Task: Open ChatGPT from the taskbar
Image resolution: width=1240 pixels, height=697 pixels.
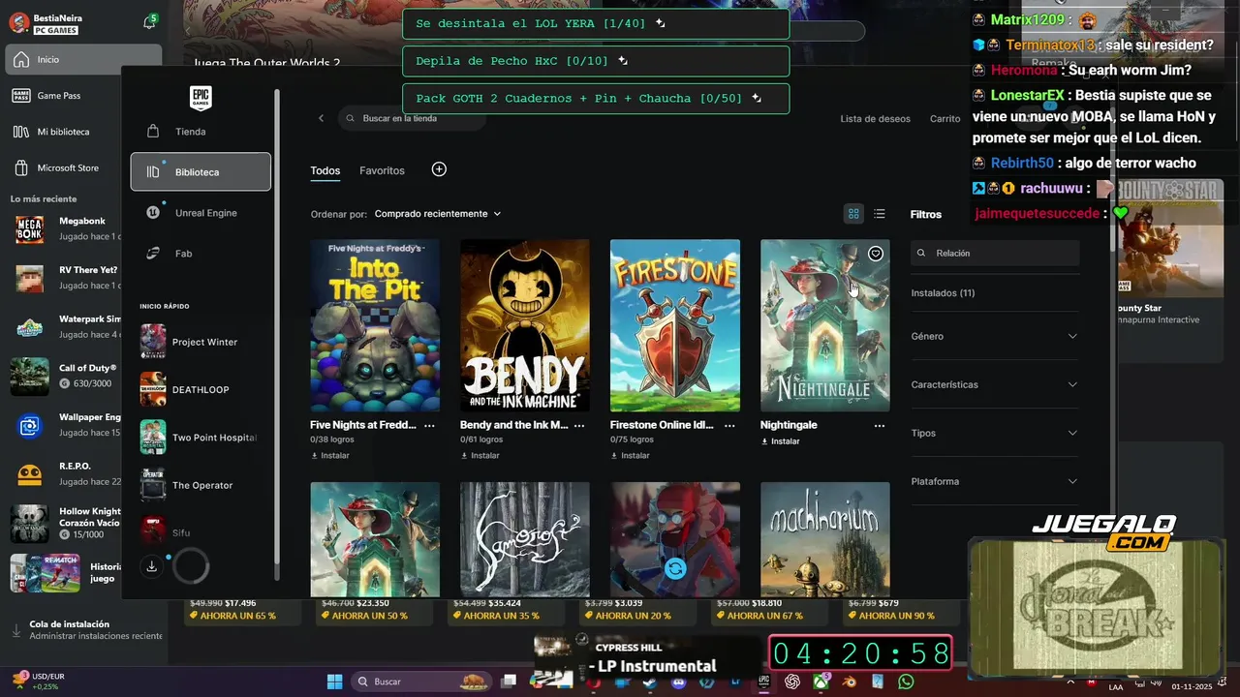Action: pyautogui.click(x=791, y=682)
